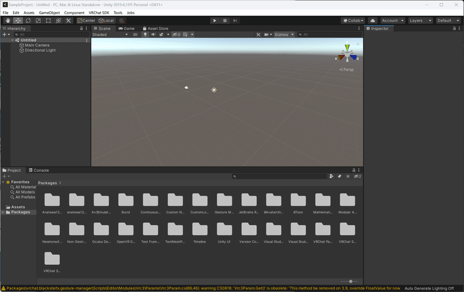Open the File menu
Viewport: 464px width, 292px height.
point(6,13)
